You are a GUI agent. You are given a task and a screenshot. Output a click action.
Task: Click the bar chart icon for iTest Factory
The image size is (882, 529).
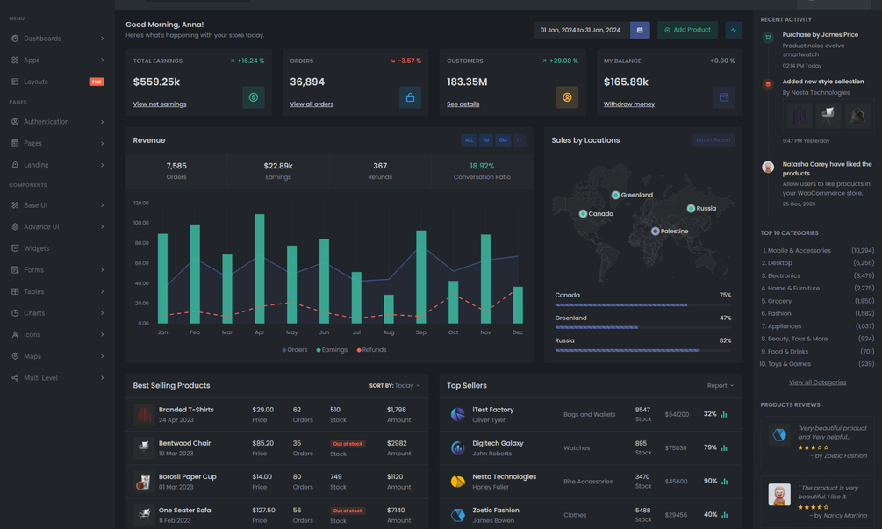pyautogui.click(x=724, y=414)
